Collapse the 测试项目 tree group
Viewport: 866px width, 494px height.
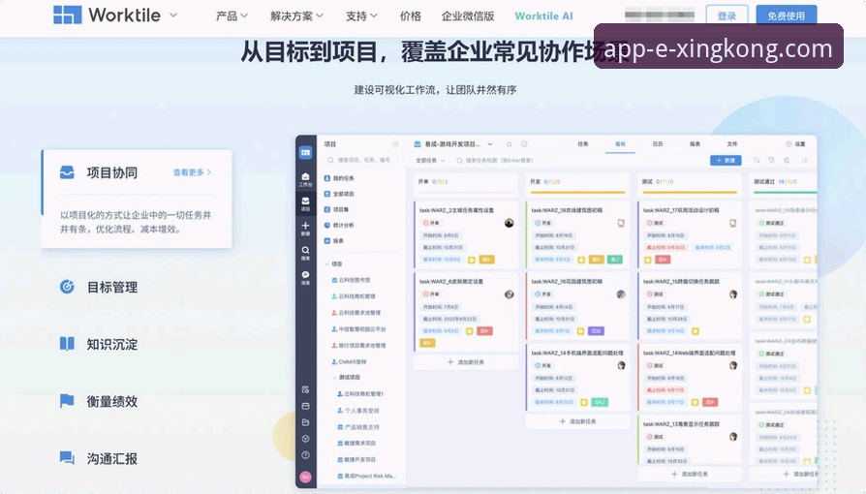pyautogui.click(x=335, y=378)
